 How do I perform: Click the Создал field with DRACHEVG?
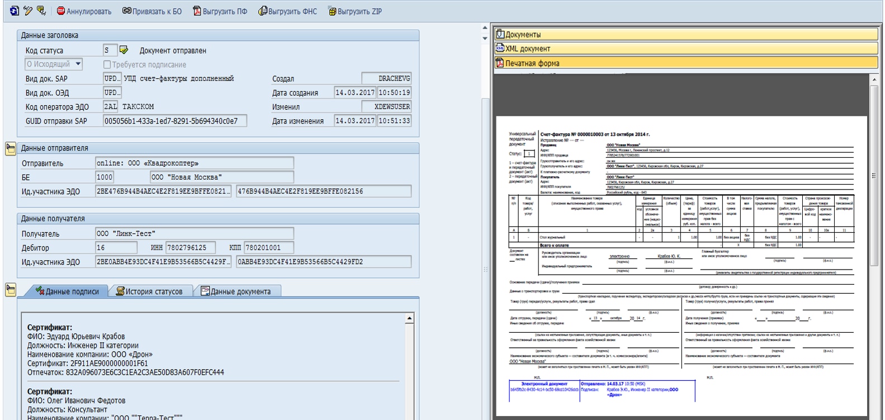(x=386, y=78)
